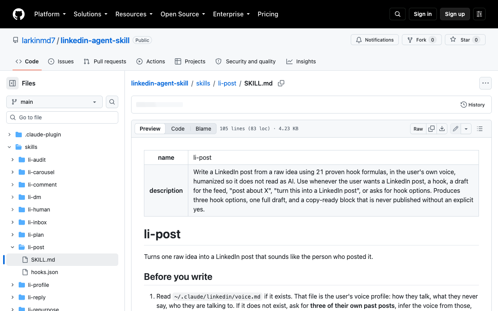The height and width of the screenshot is (311, 498).
Task: Go to larkinmd7 user profile
Action: pyautogui.click(x=39, y=40)
